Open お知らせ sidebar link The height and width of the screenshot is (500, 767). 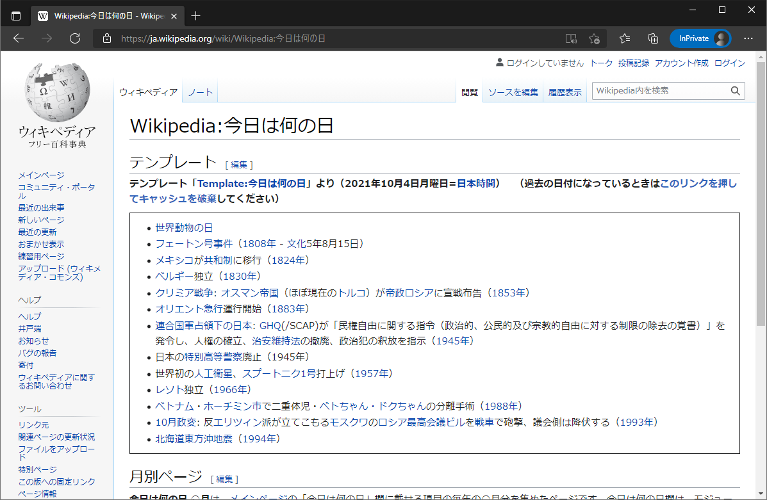click(x=33, y=341)
